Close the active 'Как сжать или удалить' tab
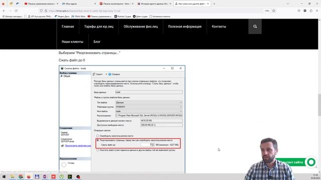Screen dimensions: 321x180 pos(208,3)
